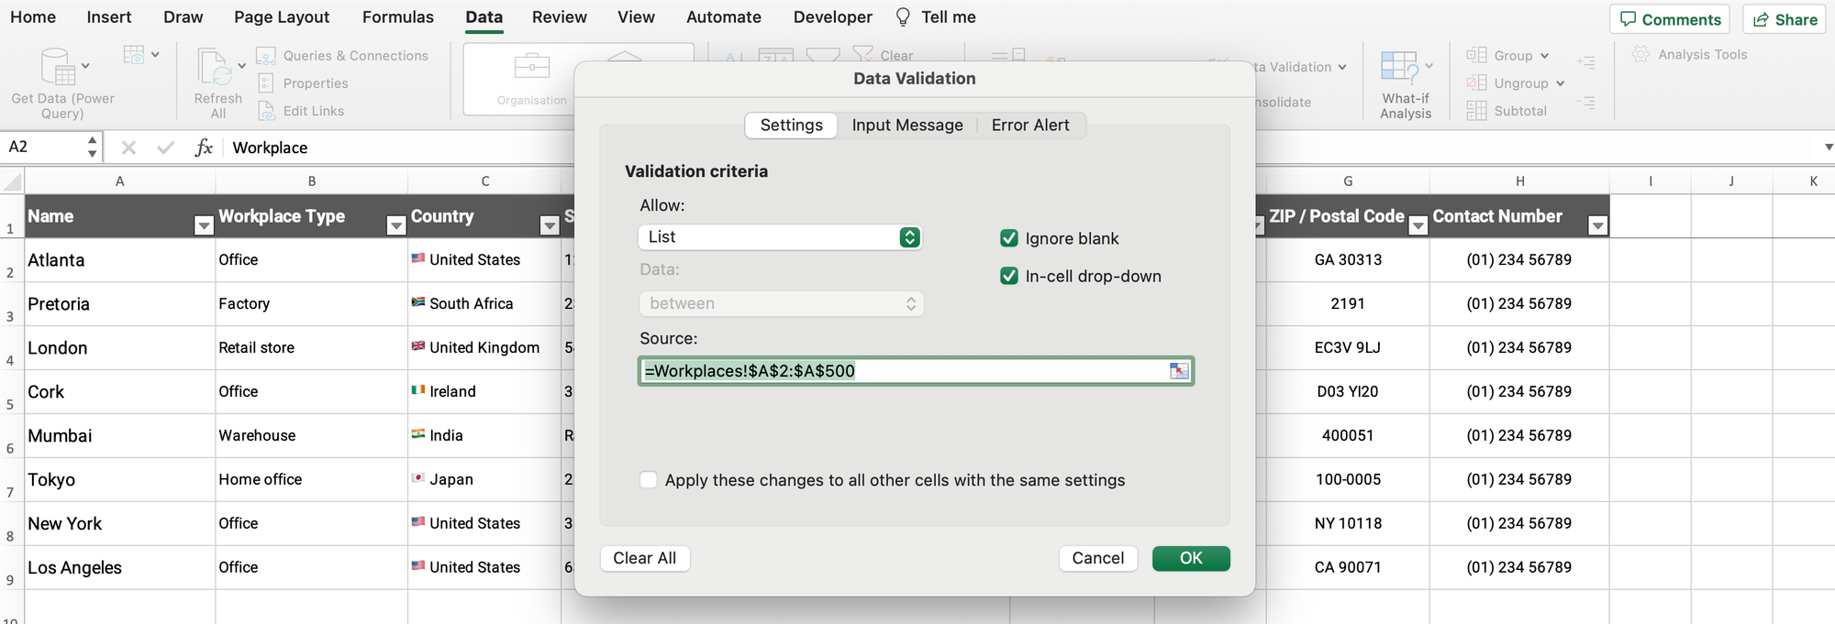Select column H header

(1519, 181)
